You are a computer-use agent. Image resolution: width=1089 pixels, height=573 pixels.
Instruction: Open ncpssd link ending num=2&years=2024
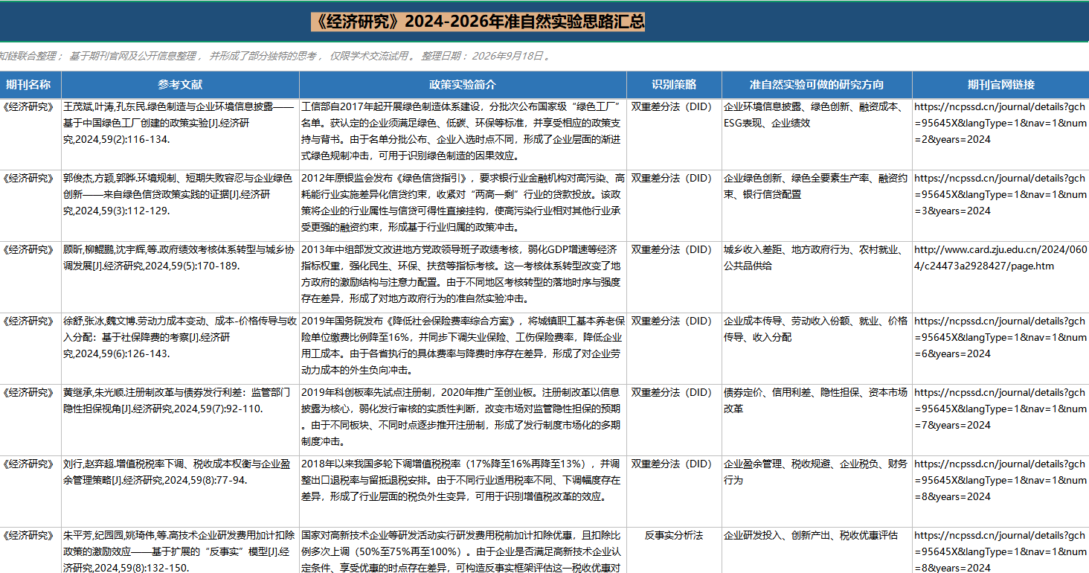pyautogui.click(x=1000, y=123)
